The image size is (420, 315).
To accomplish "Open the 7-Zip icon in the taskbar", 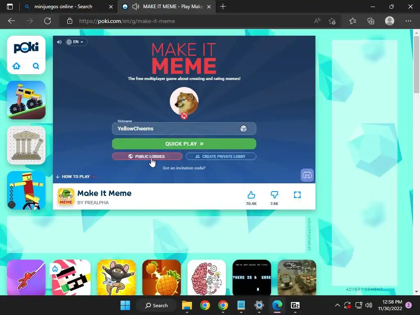I will [295, 305].
